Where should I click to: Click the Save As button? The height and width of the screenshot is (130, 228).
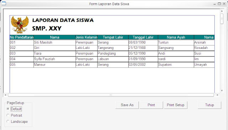tap(127, 105)
